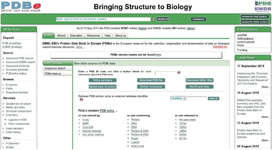Open the 1990s release link
Image resolution: width=272 pixels, height=150 pixels.
pyautogui.click(x=183, y=131)
